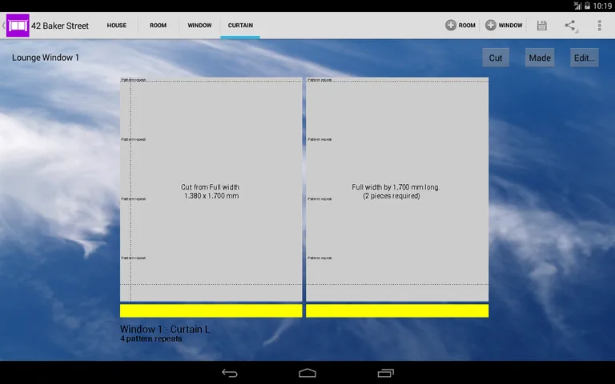This screenshot has height=384, width=615.
Task: Select the 'Full width by 1,700 mm long' panel
Action: 397,190
